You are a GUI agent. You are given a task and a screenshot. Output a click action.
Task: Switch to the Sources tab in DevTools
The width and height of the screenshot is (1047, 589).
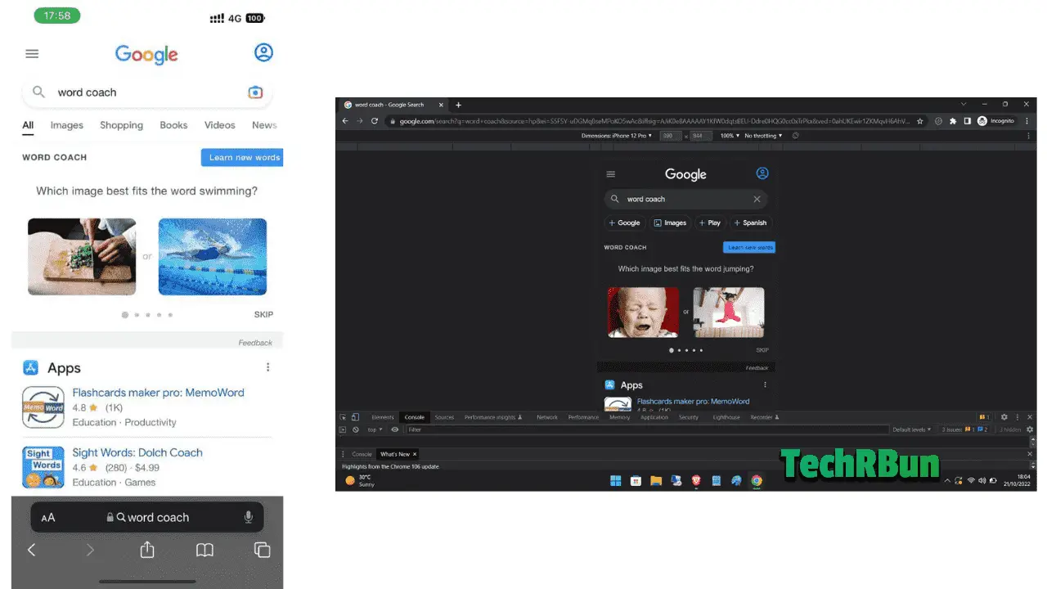(x=444, y=417)
